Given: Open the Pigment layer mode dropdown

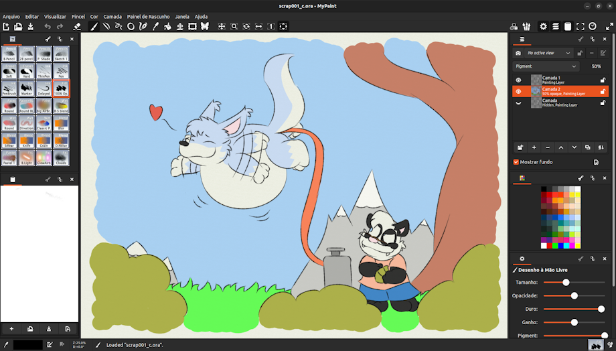Looking at the screenshot, I should [546, 66].
